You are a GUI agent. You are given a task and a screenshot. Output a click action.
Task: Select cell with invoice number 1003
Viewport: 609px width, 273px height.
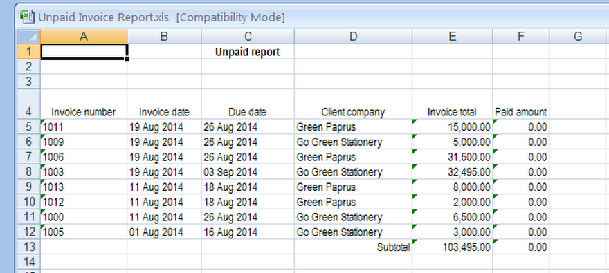tap(84, 172)
